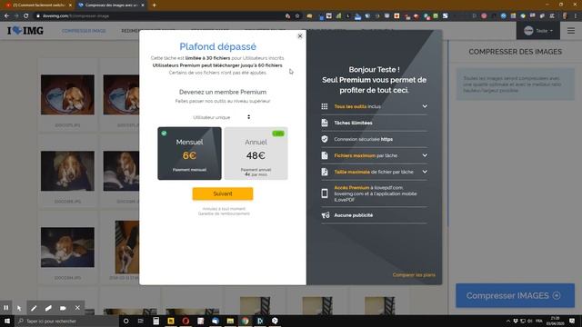582x327 pixels.
Task: Open the Comparer les plans link
Action: coord(414,274)
